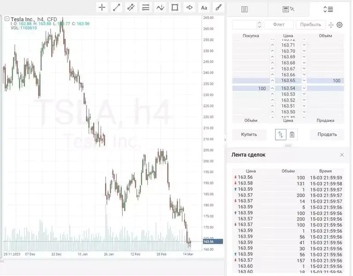Open the list-with-cursor panel tab
Image resolution: width=353 pixels, height=276 pixels.
point(289,9)
